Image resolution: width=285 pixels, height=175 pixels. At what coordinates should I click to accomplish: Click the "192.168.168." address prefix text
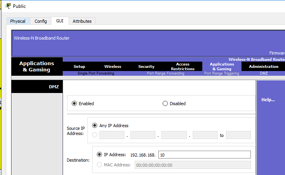tap(143, 155)
